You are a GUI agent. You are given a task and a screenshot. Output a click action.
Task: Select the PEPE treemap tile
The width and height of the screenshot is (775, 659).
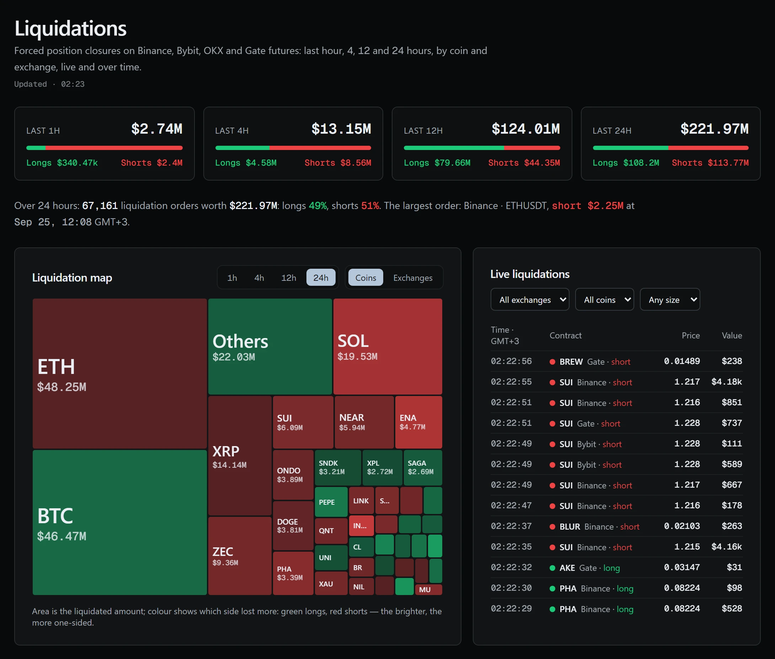[x=331, y=502]
